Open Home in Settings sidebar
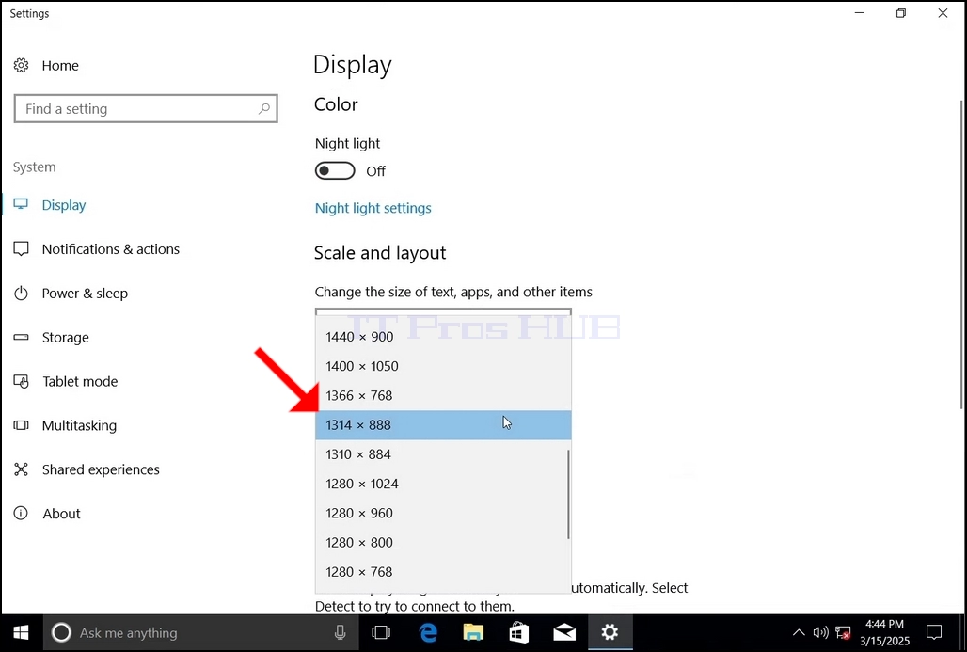Image resolution: width=967 pixels, height=652 pixels. coord(60,65)
